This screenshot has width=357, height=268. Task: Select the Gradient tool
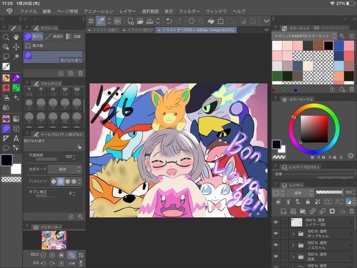[x=16, y=119]
